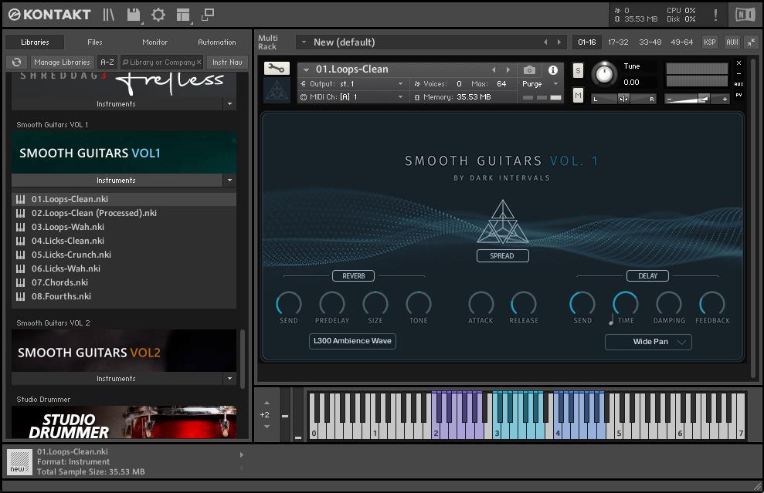Click the Tune knob

(604, 75)
